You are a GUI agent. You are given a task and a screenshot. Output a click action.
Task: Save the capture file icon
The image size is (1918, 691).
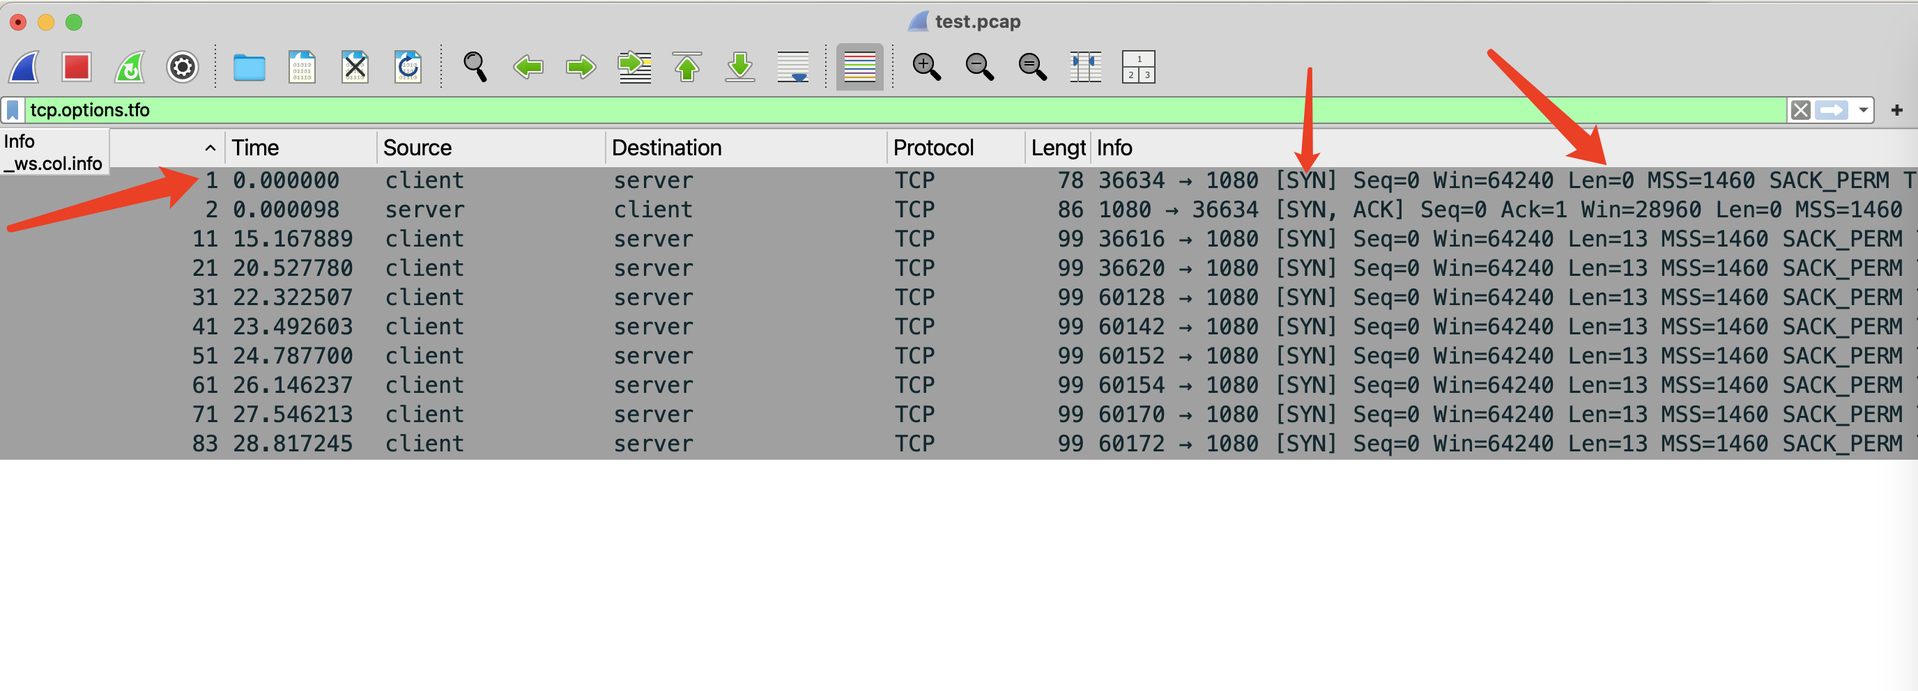point(302,67)
